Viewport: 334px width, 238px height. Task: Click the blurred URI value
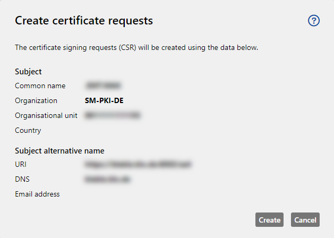pyautogui.click(x=138, y=164)
